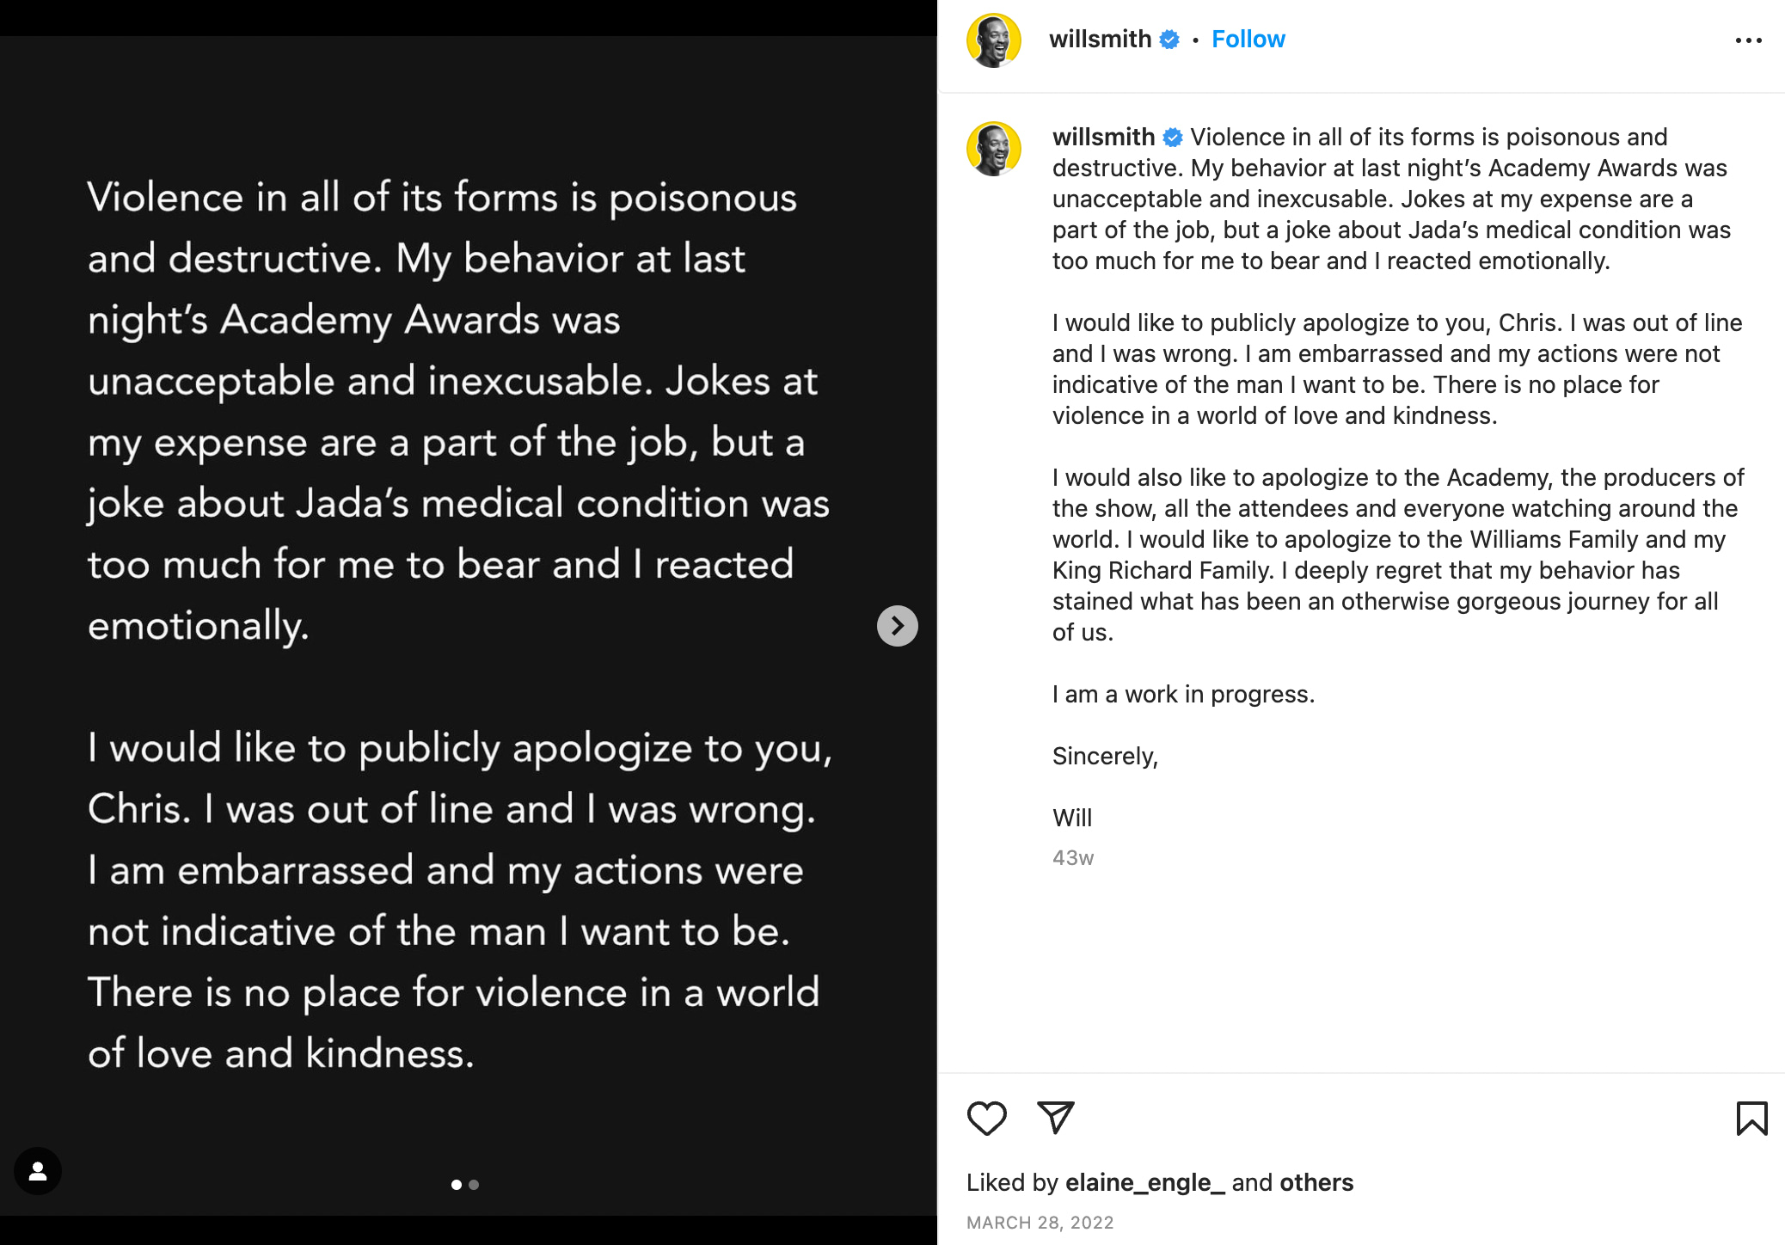View others who liked the post

coord(1316,1183)
